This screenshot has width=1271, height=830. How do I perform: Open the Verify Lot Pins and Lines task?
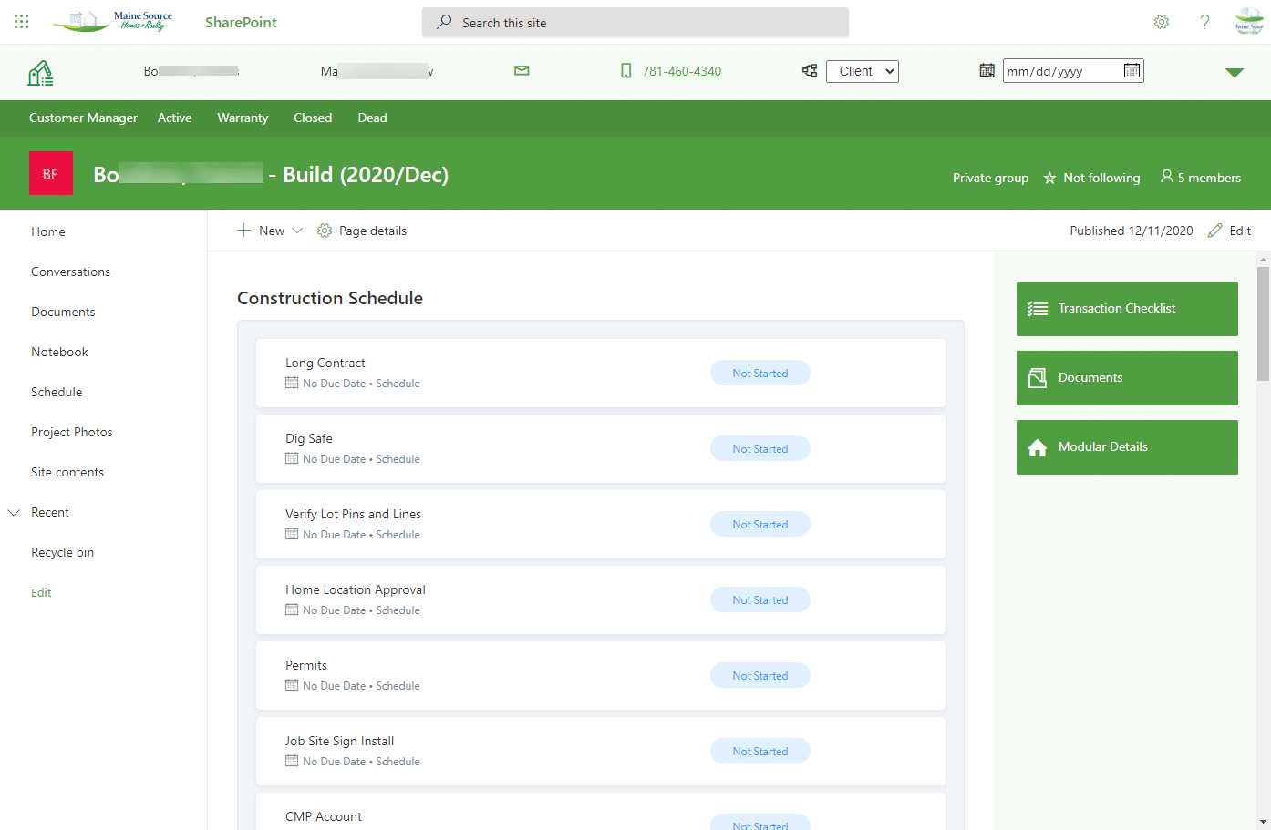click(601, 524)
